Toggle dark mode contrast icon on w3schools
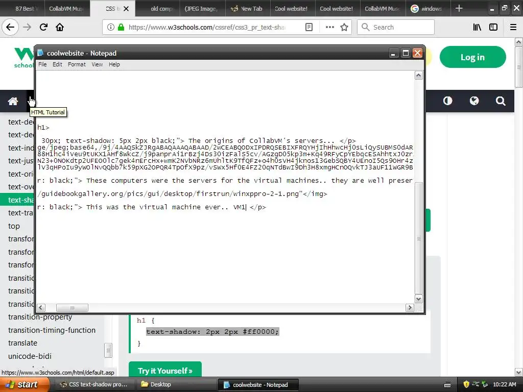Screen dimensions: 523x392 tap(447, 101)
